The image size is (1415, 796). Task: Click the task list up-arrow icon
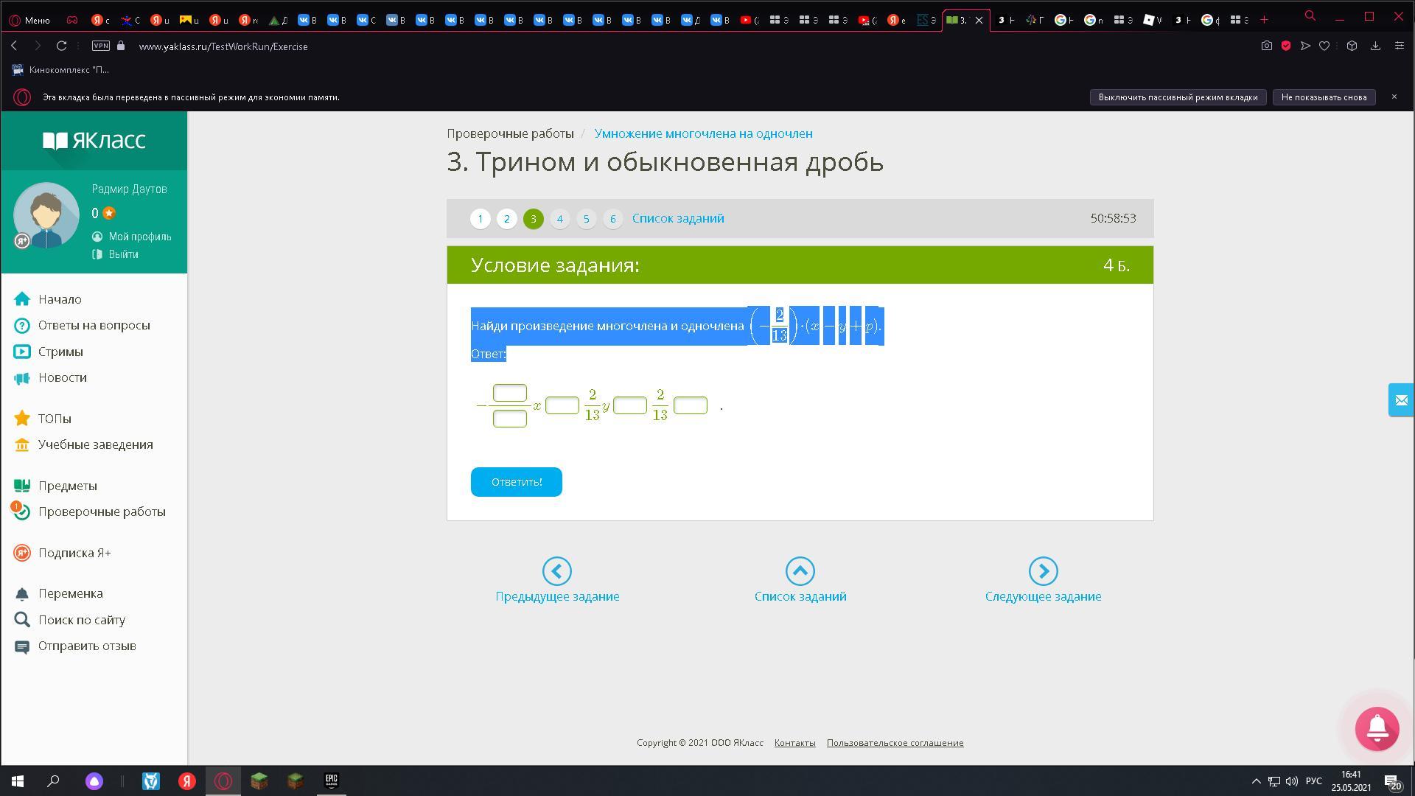click(800, 571)
